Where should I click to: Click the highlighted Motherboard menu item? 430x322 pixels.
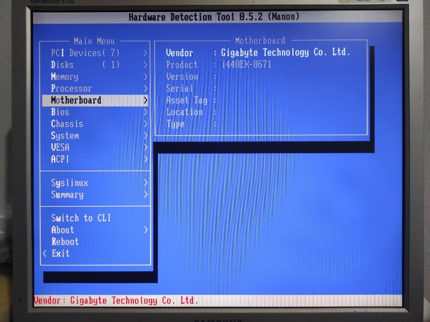[x=76, y=100]
